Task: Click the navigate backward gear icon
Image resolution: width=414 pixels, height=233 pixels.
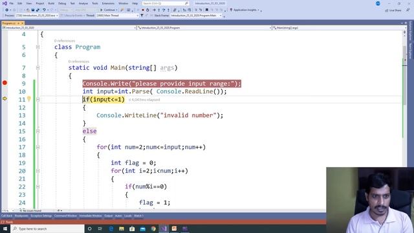Action: 7,10
